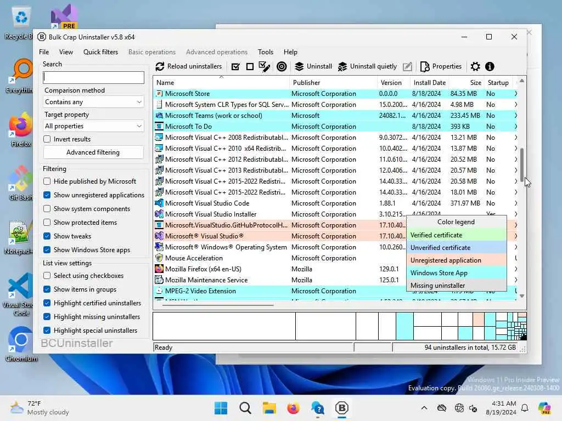Click Windows Start button on taskbar
This screenshot has width=562, height=421.
point(221,408)
